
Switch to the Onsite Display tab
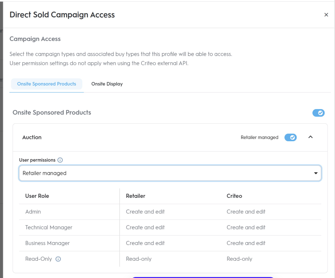tap(107, 84)
